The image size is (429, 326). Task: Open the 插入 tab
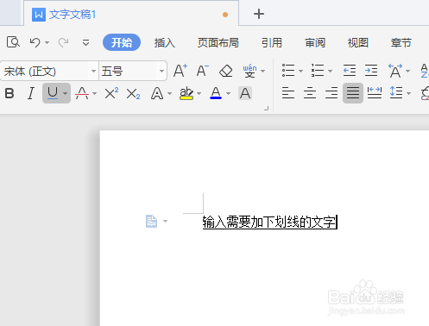pos(165,43)
